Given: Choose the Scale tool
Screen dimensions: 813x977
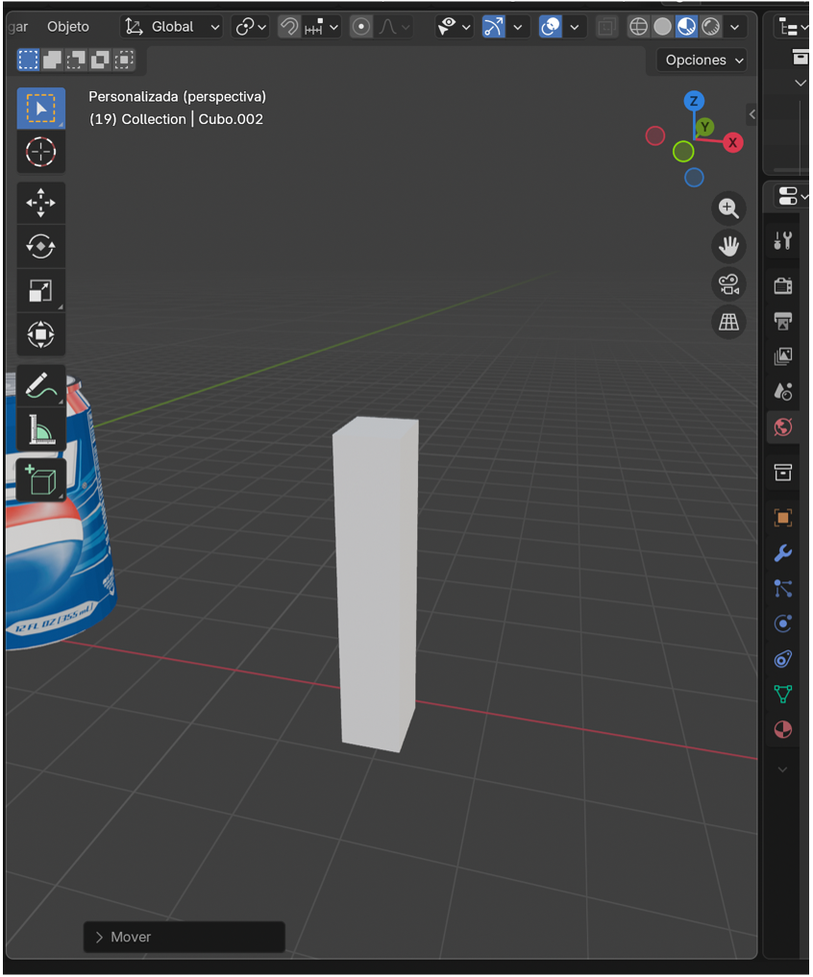Looking at the screenshot, I should 40,291.
